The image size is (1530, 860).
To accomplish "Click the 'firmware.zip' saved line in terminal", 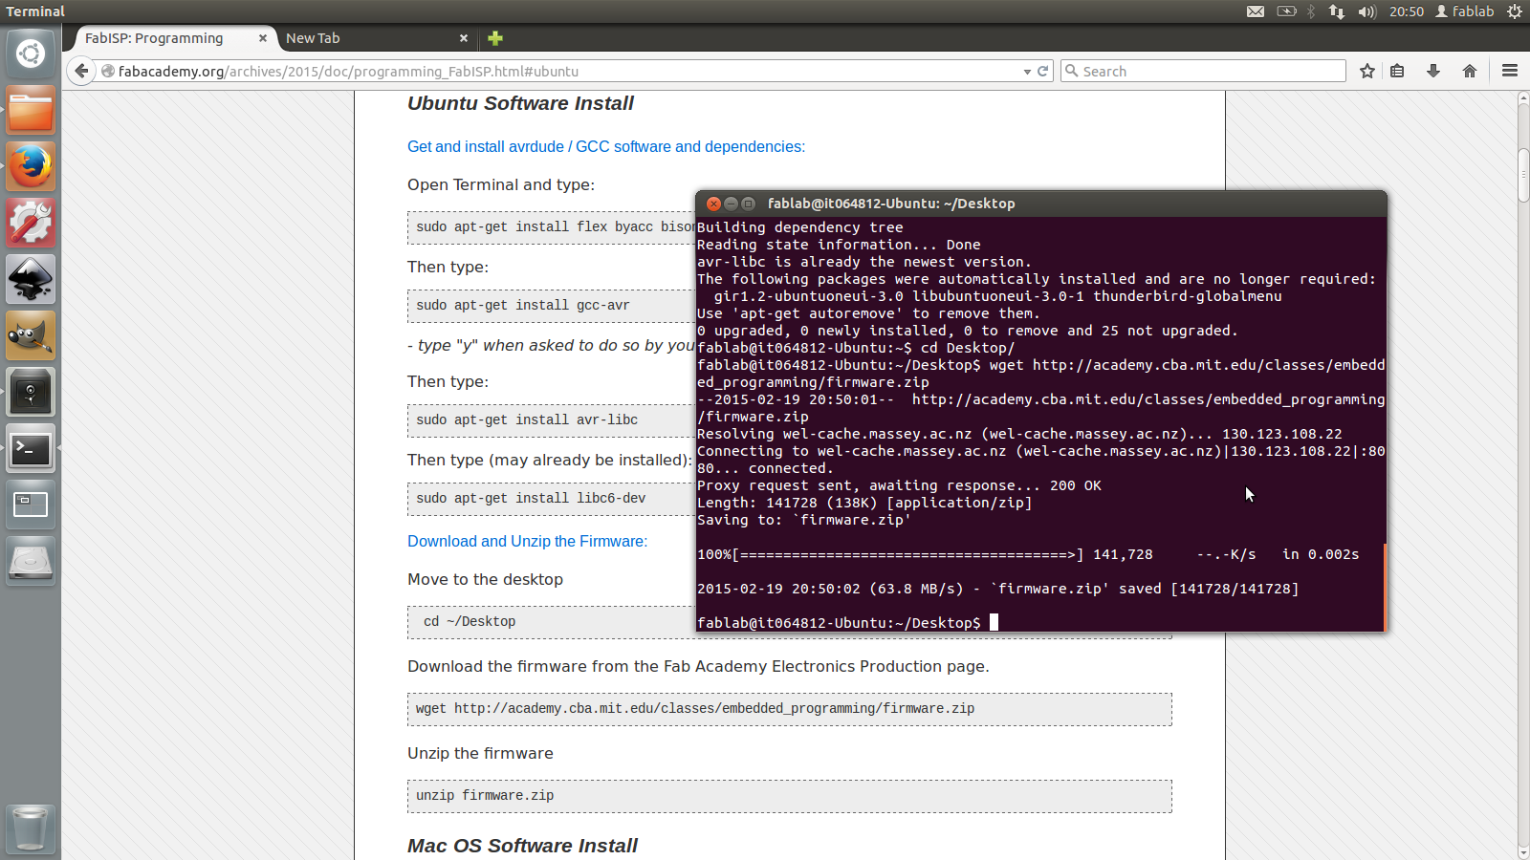I will coord(998,589).
